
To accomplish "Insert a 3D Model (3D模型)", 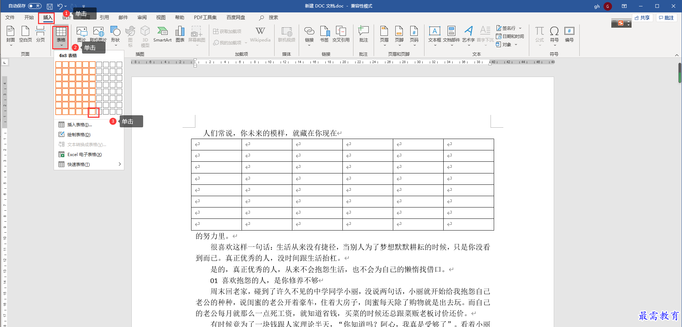I will coord(145,37).
